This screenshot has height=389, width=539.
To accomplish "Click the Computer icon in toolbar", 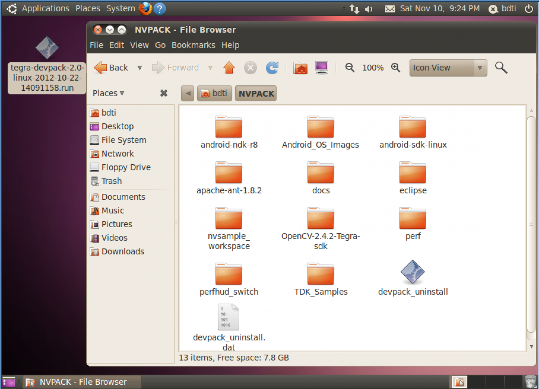I will tap(321, 68).
